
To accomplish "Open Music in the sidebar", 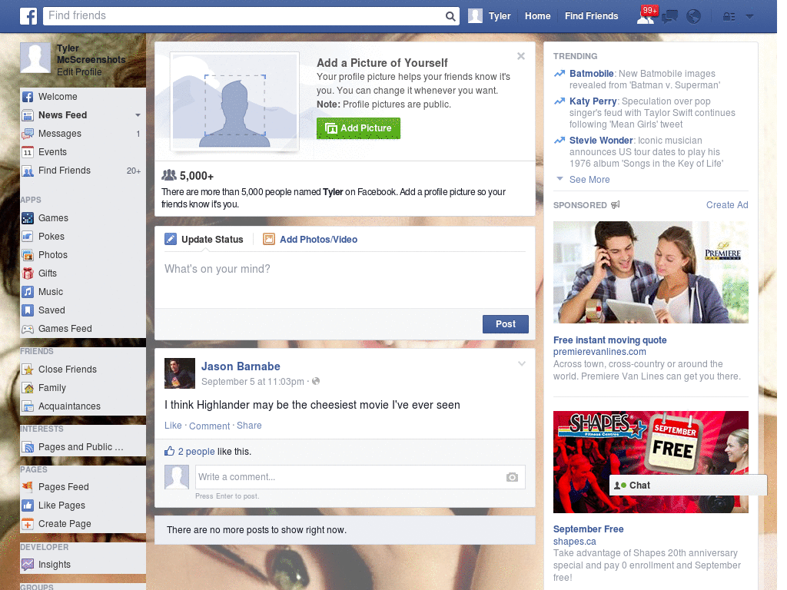I will [x=83, y=291].
